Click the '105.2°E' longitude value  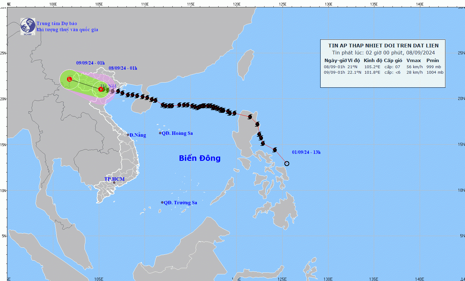tap(372, 67)
